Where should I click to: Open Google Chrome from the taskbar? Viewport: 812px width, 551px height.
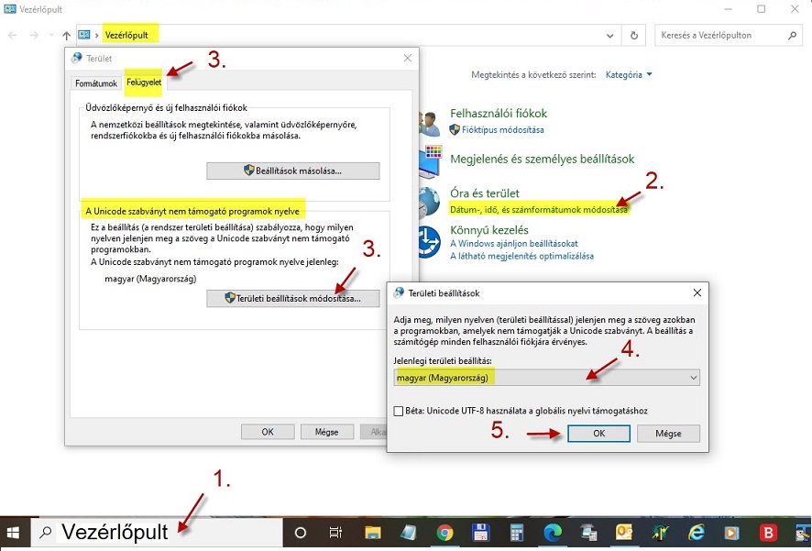click(444, 533)
